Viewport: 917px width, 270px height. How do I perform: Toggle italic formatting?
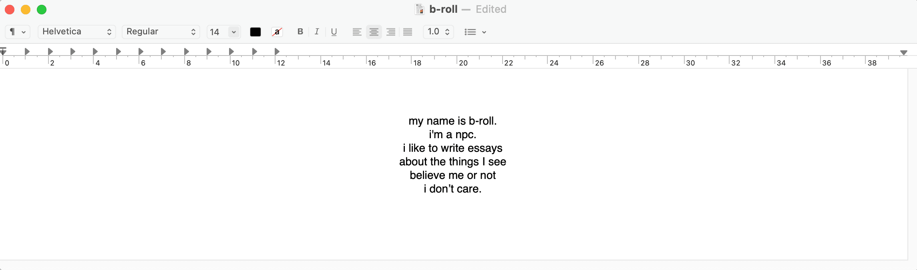click(x=317, y=32)
